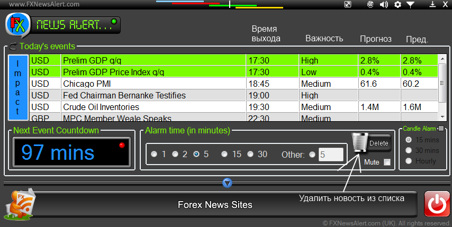Open settings via the gear icon

pos(397,4)
